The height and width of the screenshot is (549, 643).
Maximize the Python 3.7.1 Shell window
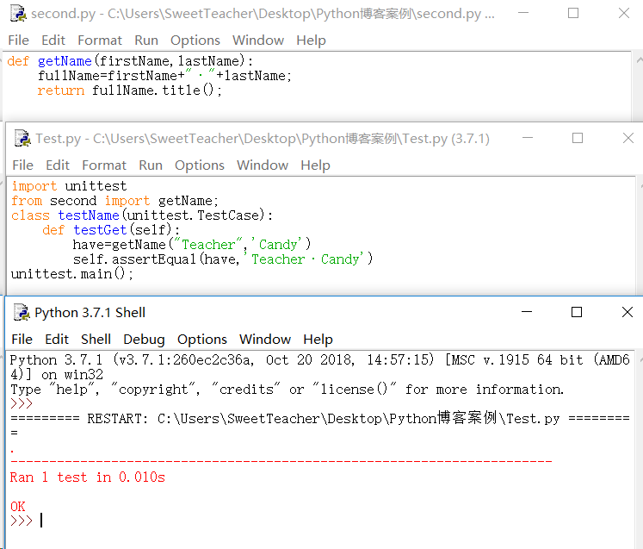[577, 312]
